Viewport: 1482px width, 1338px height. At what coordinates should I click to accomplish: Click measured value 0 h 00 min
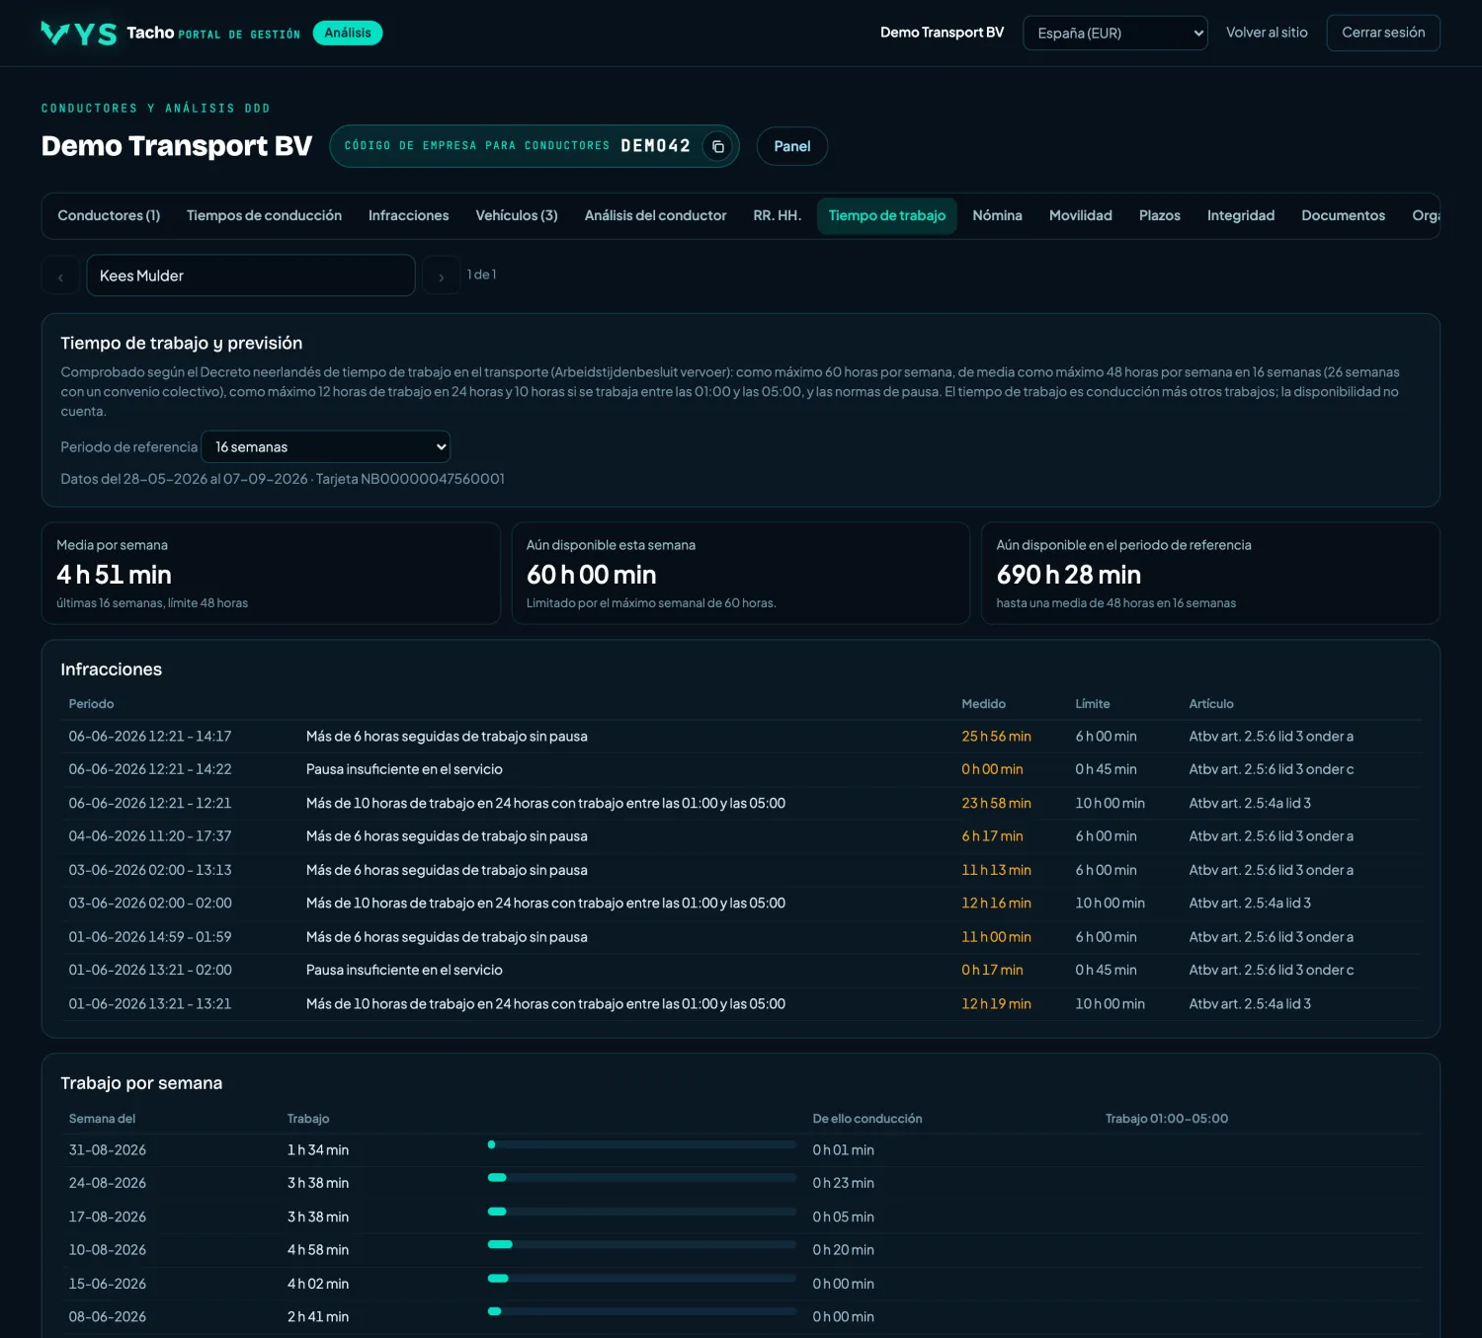pyautogui.click(x=992, y=769)
